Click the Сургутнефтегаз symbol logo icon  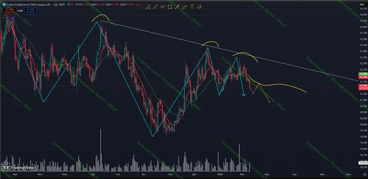point(4,4)
